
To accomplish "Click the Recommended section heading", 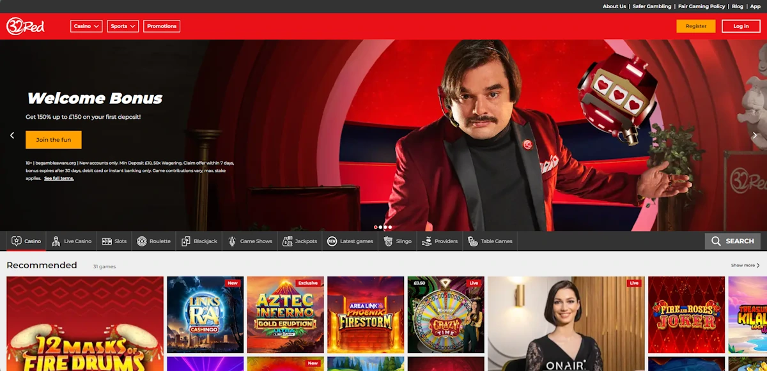I will [x=42, y=265].
